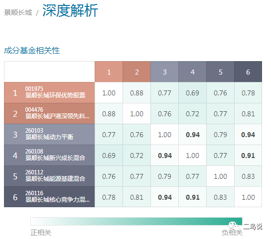The height and width of the screenshot is (239, 271).
Task: Click the 成分基金相关性 section heading
Action: coord(32,51)
